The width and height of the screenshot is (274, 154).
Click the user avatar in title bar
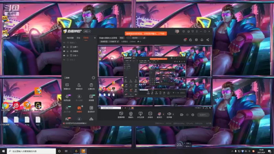[x=177, y=31]
